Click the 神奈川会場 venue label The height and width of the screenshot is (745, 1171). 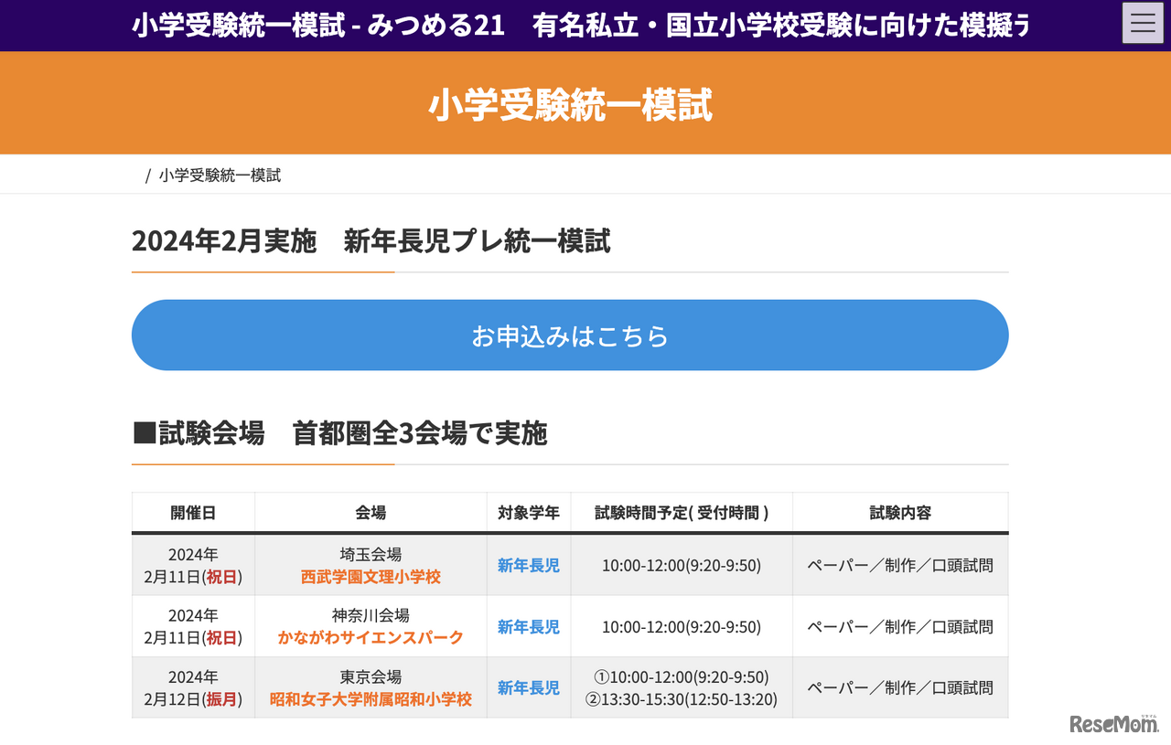(x=371, y=616)
